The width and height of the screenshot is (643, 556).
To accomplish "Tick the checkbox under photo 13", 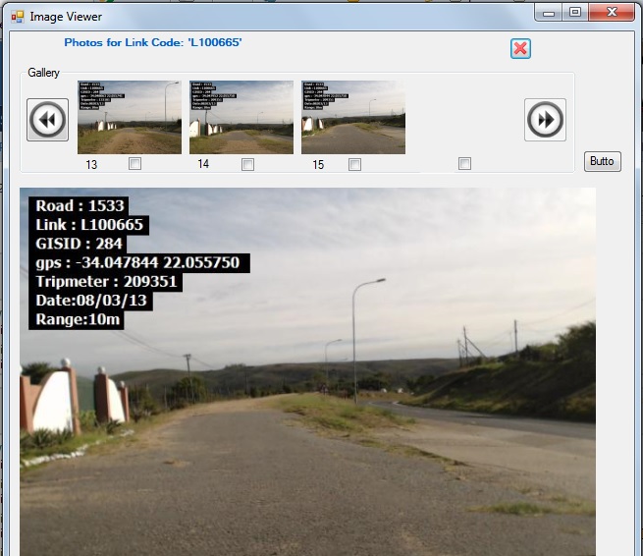I will (x=134, y=164).
